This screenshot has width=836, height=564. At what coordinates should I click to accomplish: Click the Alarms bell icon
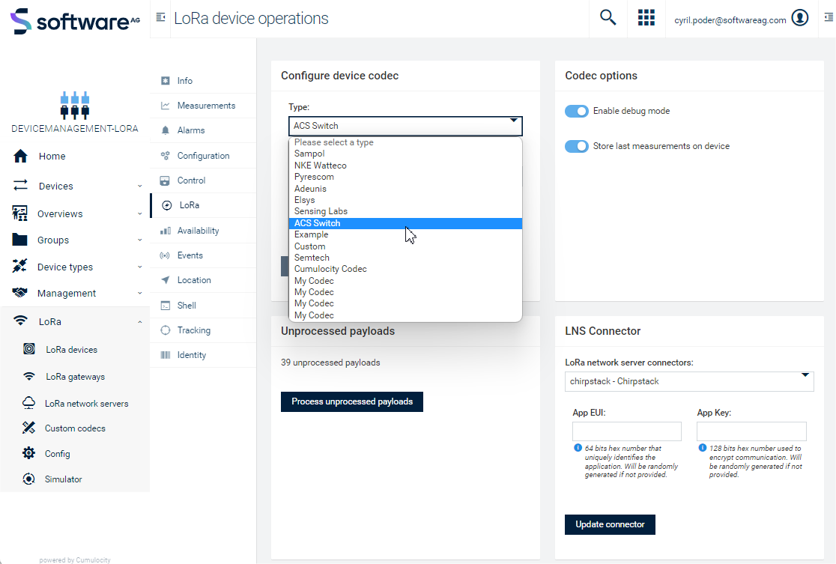166,130
